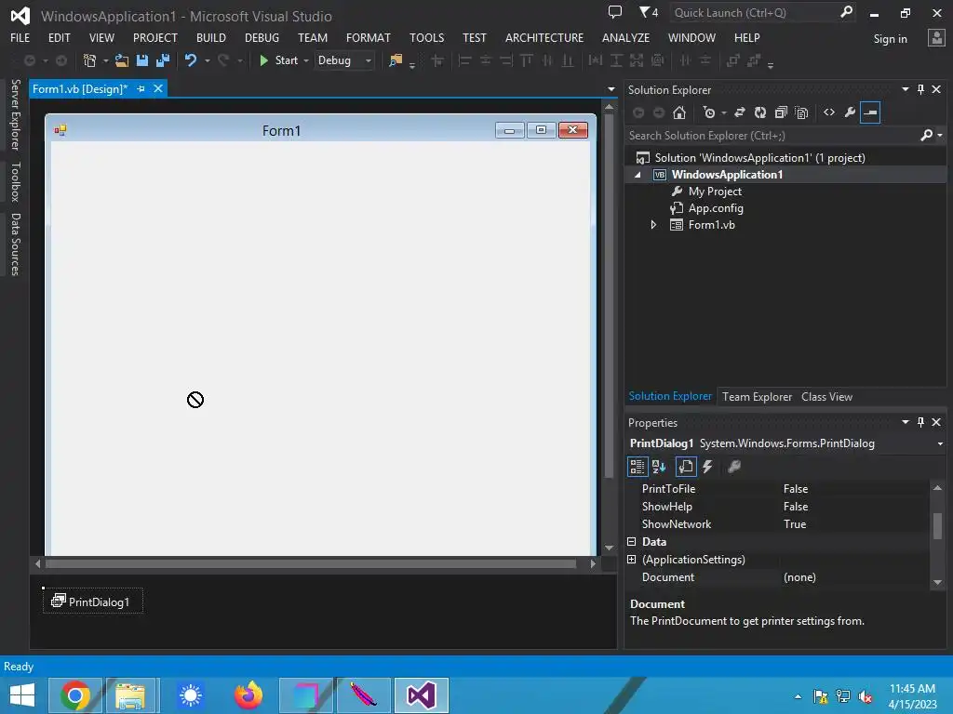Collapse the WindowsApplication1 project node

638,175
